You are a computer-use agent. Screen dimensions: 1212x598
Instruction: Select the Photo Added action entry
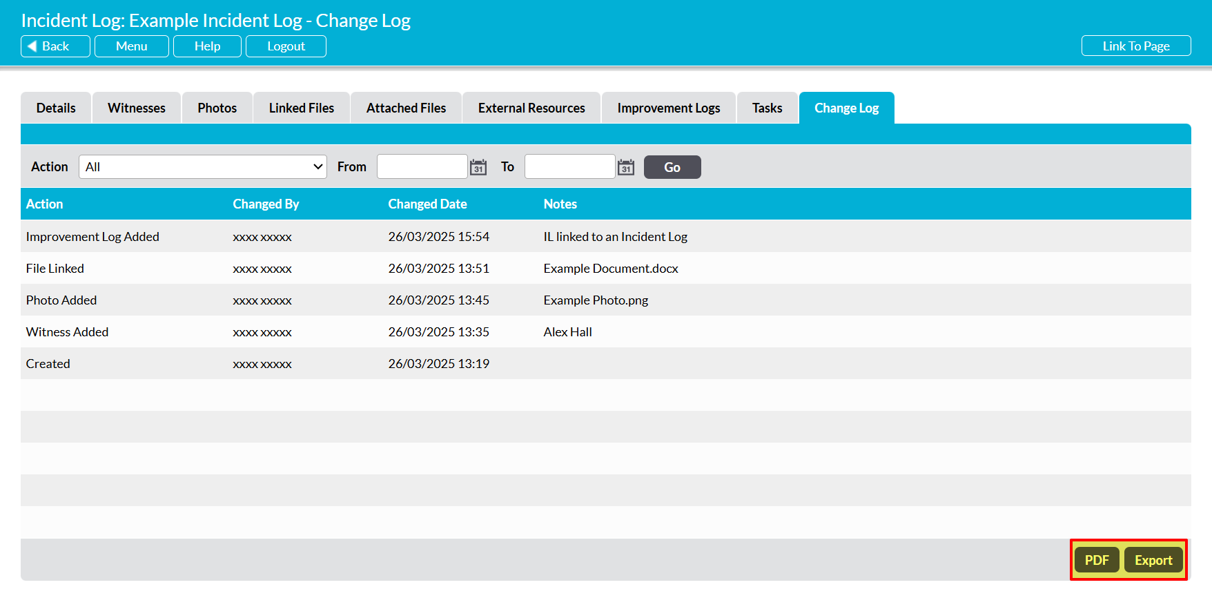pos(61,300)
